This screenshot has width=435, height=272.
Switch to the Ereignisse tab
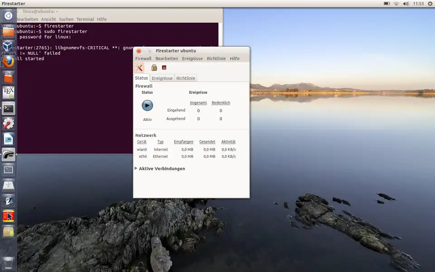tap(162, 78)
